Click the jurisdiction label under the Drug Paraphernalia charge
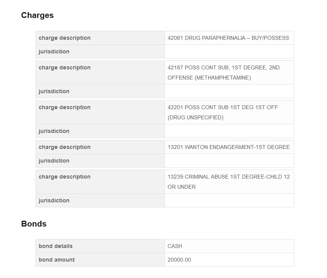The width and height of the screenshot is (327, 278). point(54,51)
